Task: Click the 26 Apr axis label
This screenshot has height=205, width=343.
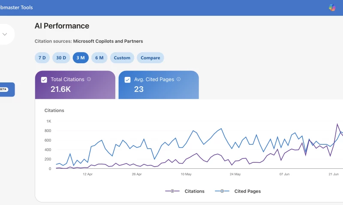Action: coord(137,174)
